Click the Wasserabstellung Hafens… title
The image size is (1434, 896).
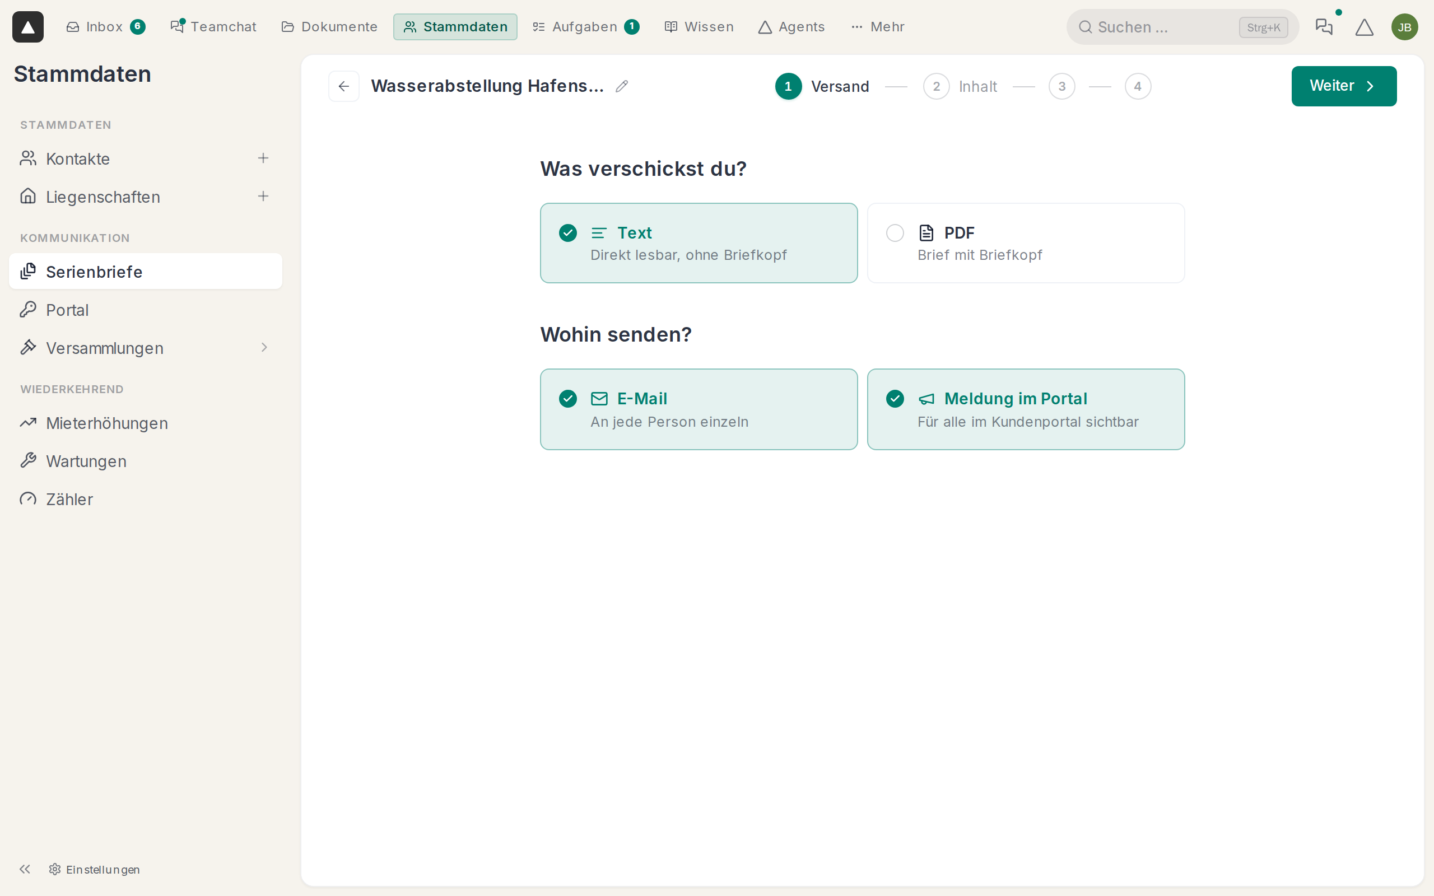click(487, 86)
